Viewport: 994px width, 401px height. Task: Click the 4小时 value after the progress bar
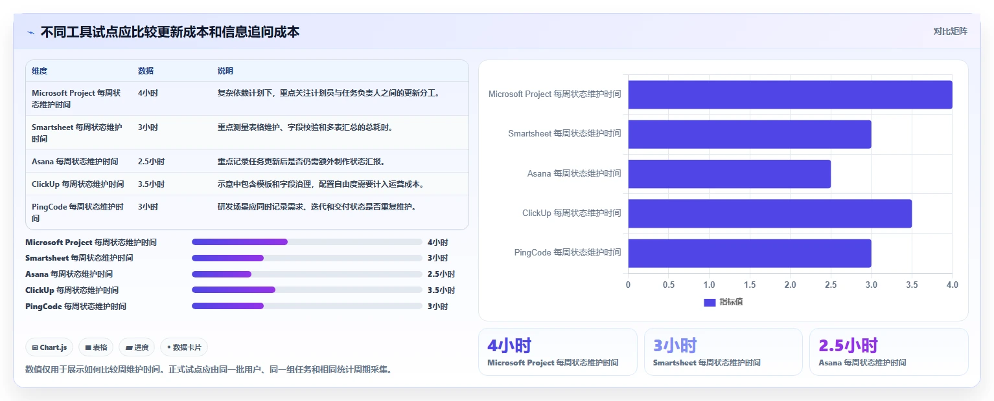(437, 243)
